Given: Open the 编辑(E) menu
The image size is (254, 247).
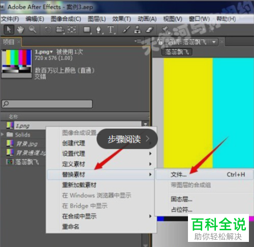Looking at the screenshot, I should tap(35, 19).
